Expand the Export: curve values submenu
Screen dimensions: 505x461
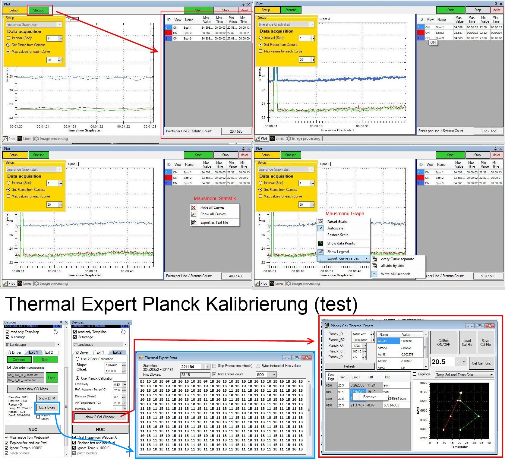343,258
